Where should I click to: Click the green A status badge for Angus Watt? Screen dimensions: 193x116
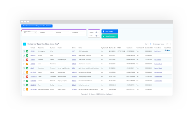pyautogui.click(x=27, y=56)
